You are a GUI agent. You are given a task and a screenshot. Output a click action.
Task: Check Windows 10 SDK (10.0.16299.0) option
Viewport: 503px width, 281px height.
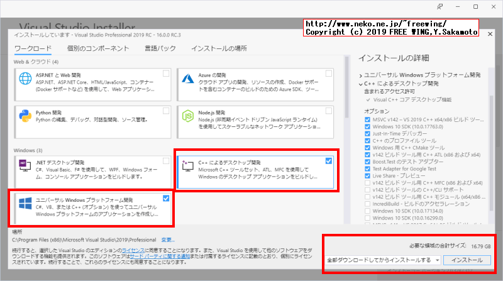pyautogui.click(x=367, y=218)
